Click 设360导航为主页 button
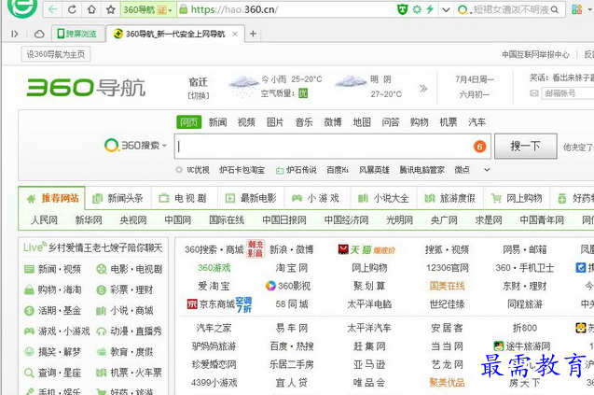 tap(56, 54)
